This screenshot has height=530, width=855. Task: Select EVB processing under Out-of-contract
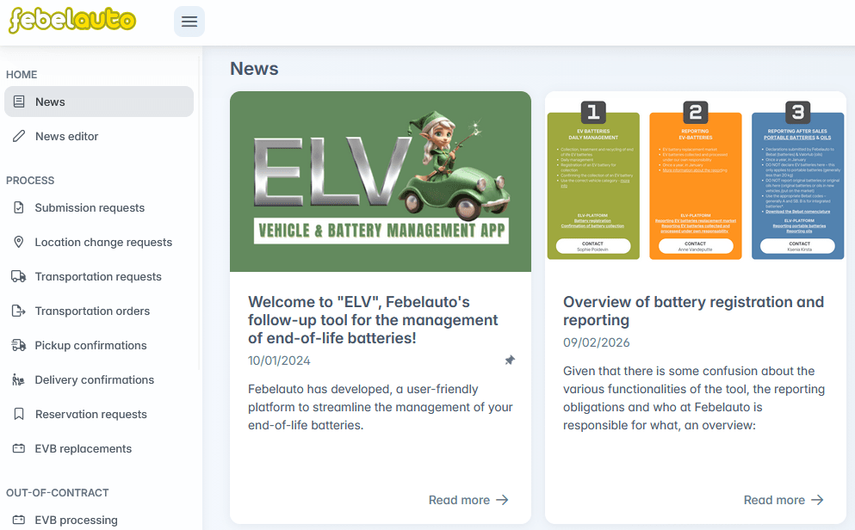pos(76,520)
